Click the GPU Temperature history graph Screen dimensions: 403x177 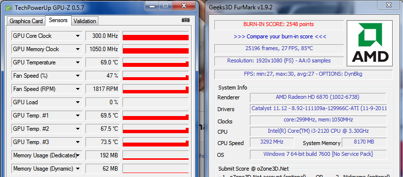156,62
